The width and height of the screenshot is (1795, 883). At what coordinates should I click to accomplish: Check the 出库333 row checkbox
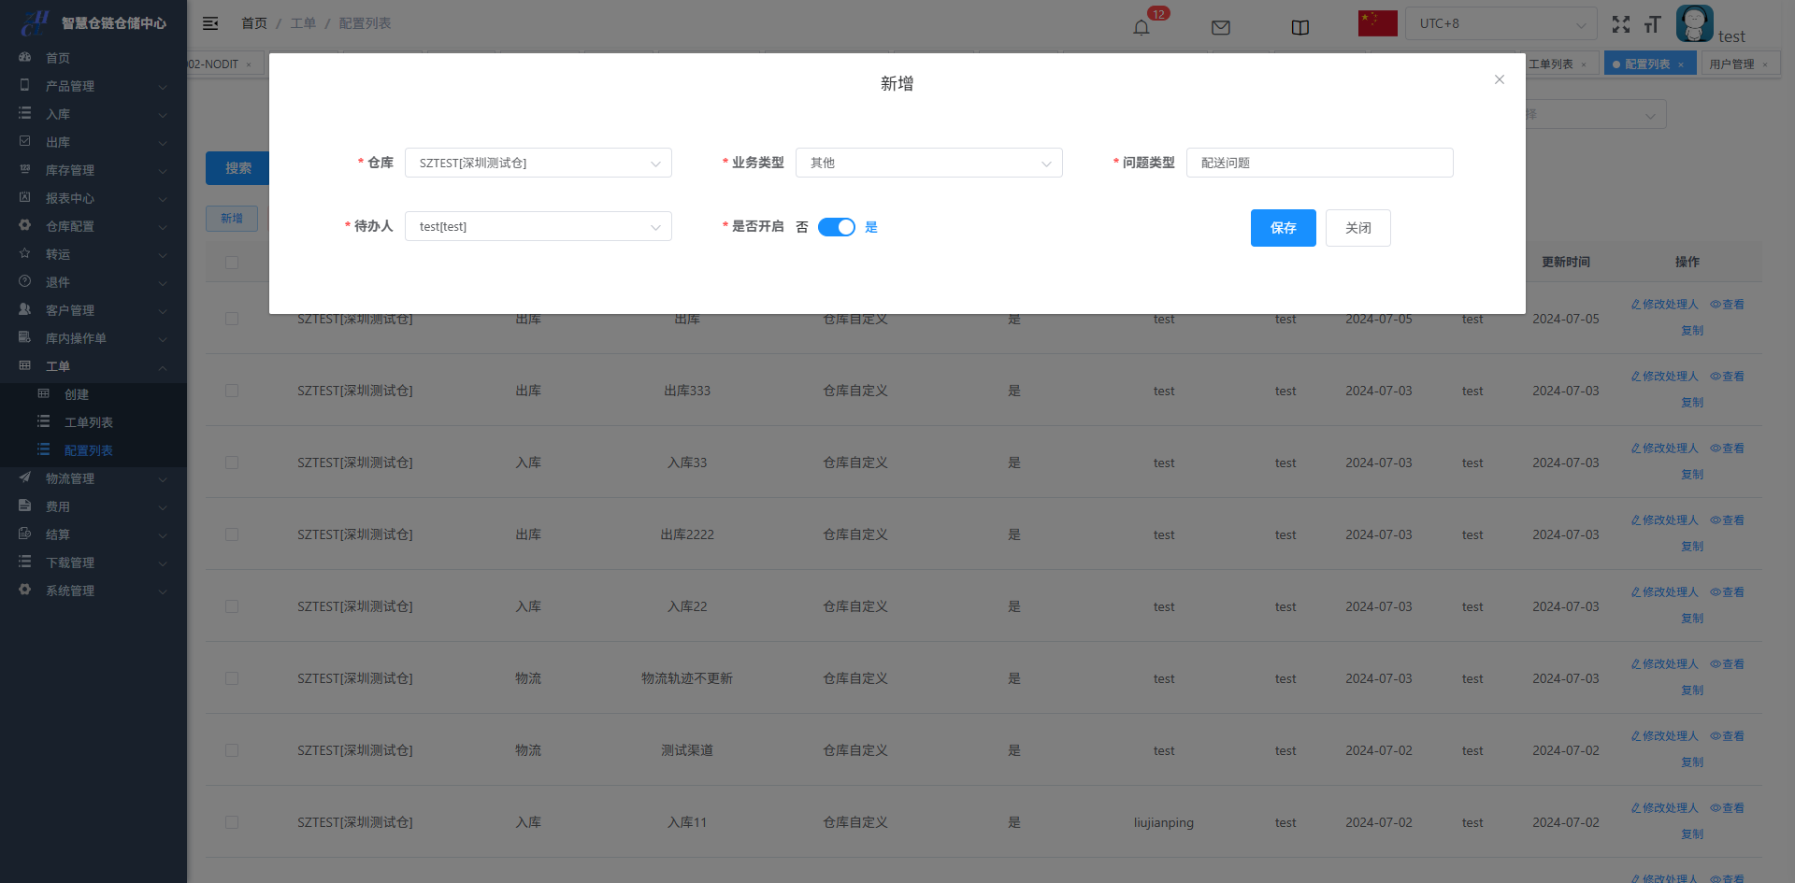[x=232, y=391]
